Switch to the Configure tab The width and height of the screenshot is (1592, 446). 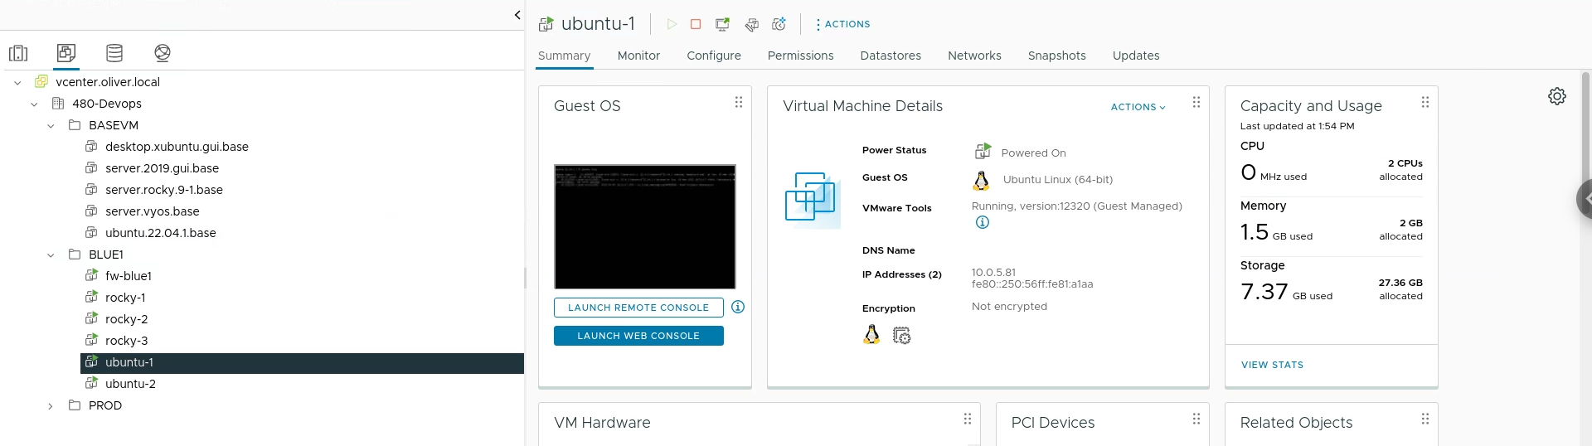(x=714, y=56)
